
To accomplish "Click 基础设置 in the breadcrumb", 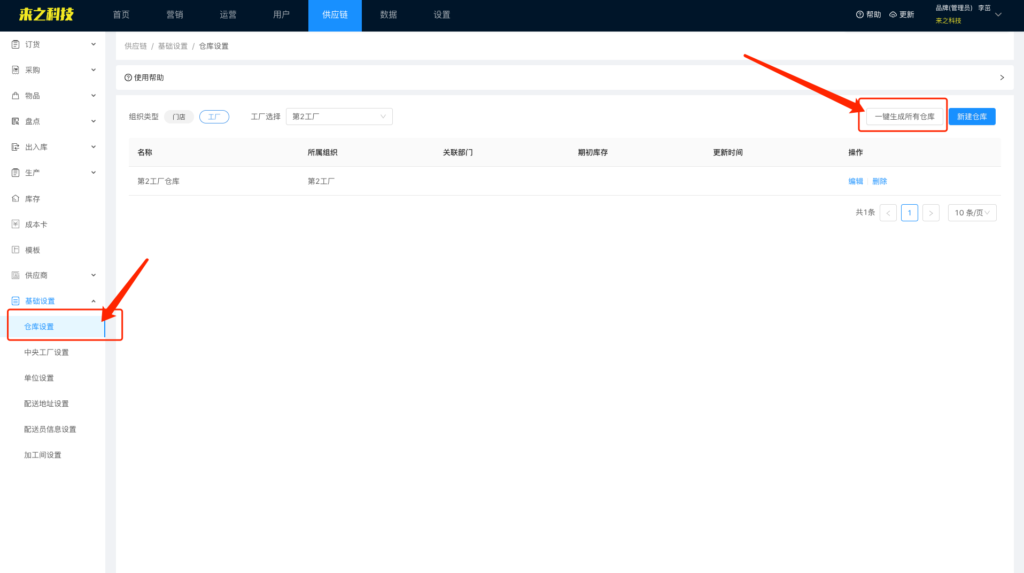I will click(x=173, y=46).
